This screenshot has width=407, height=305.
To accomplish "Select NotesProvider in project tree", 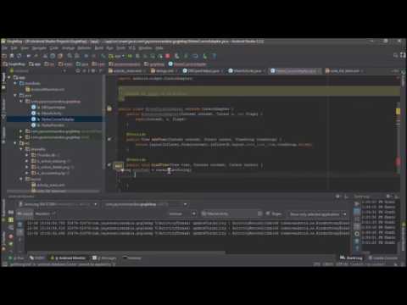I will coord(53,125).
